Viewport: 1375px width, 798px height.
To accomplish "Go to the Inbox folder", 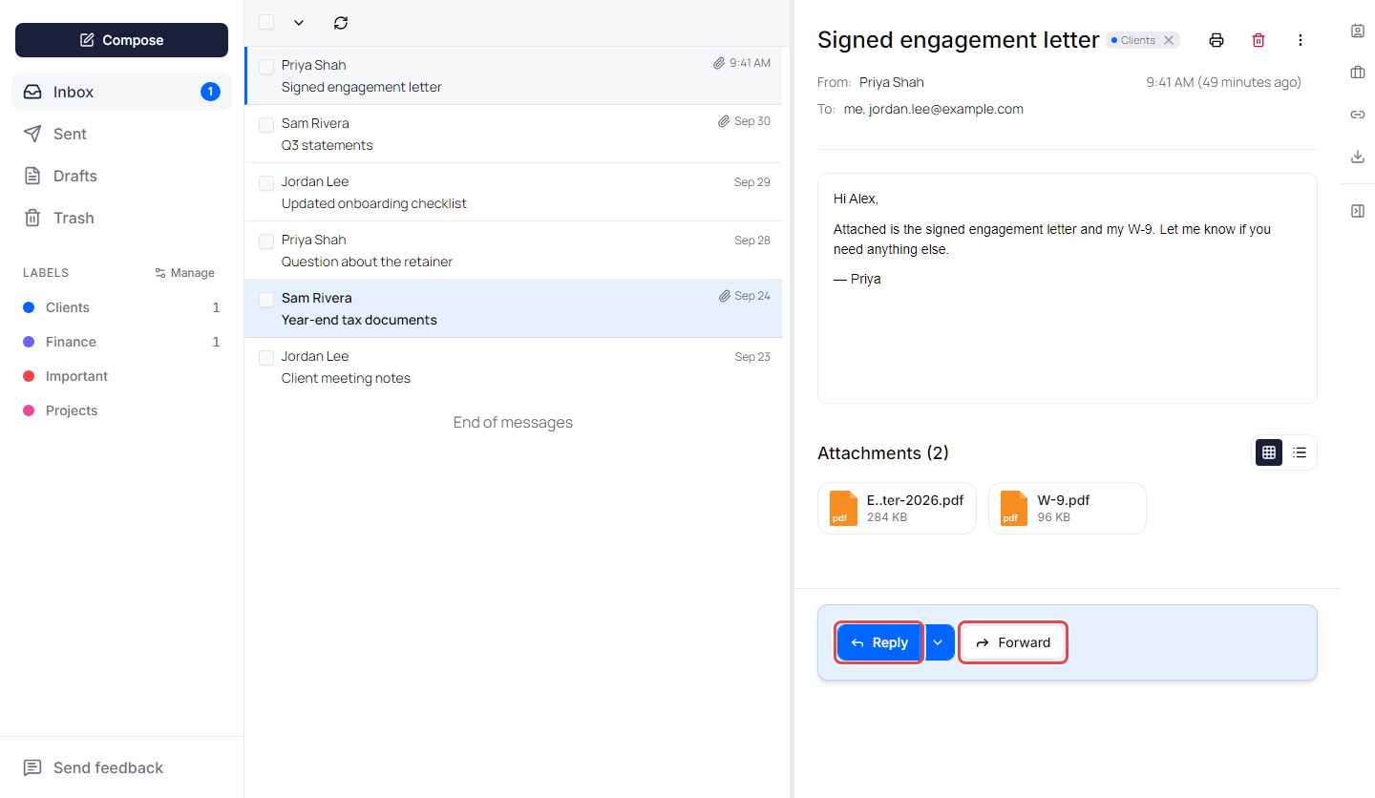I will 121,92.
